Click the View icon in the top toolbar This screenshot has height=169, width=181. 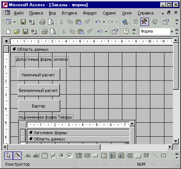pos(8,22)
